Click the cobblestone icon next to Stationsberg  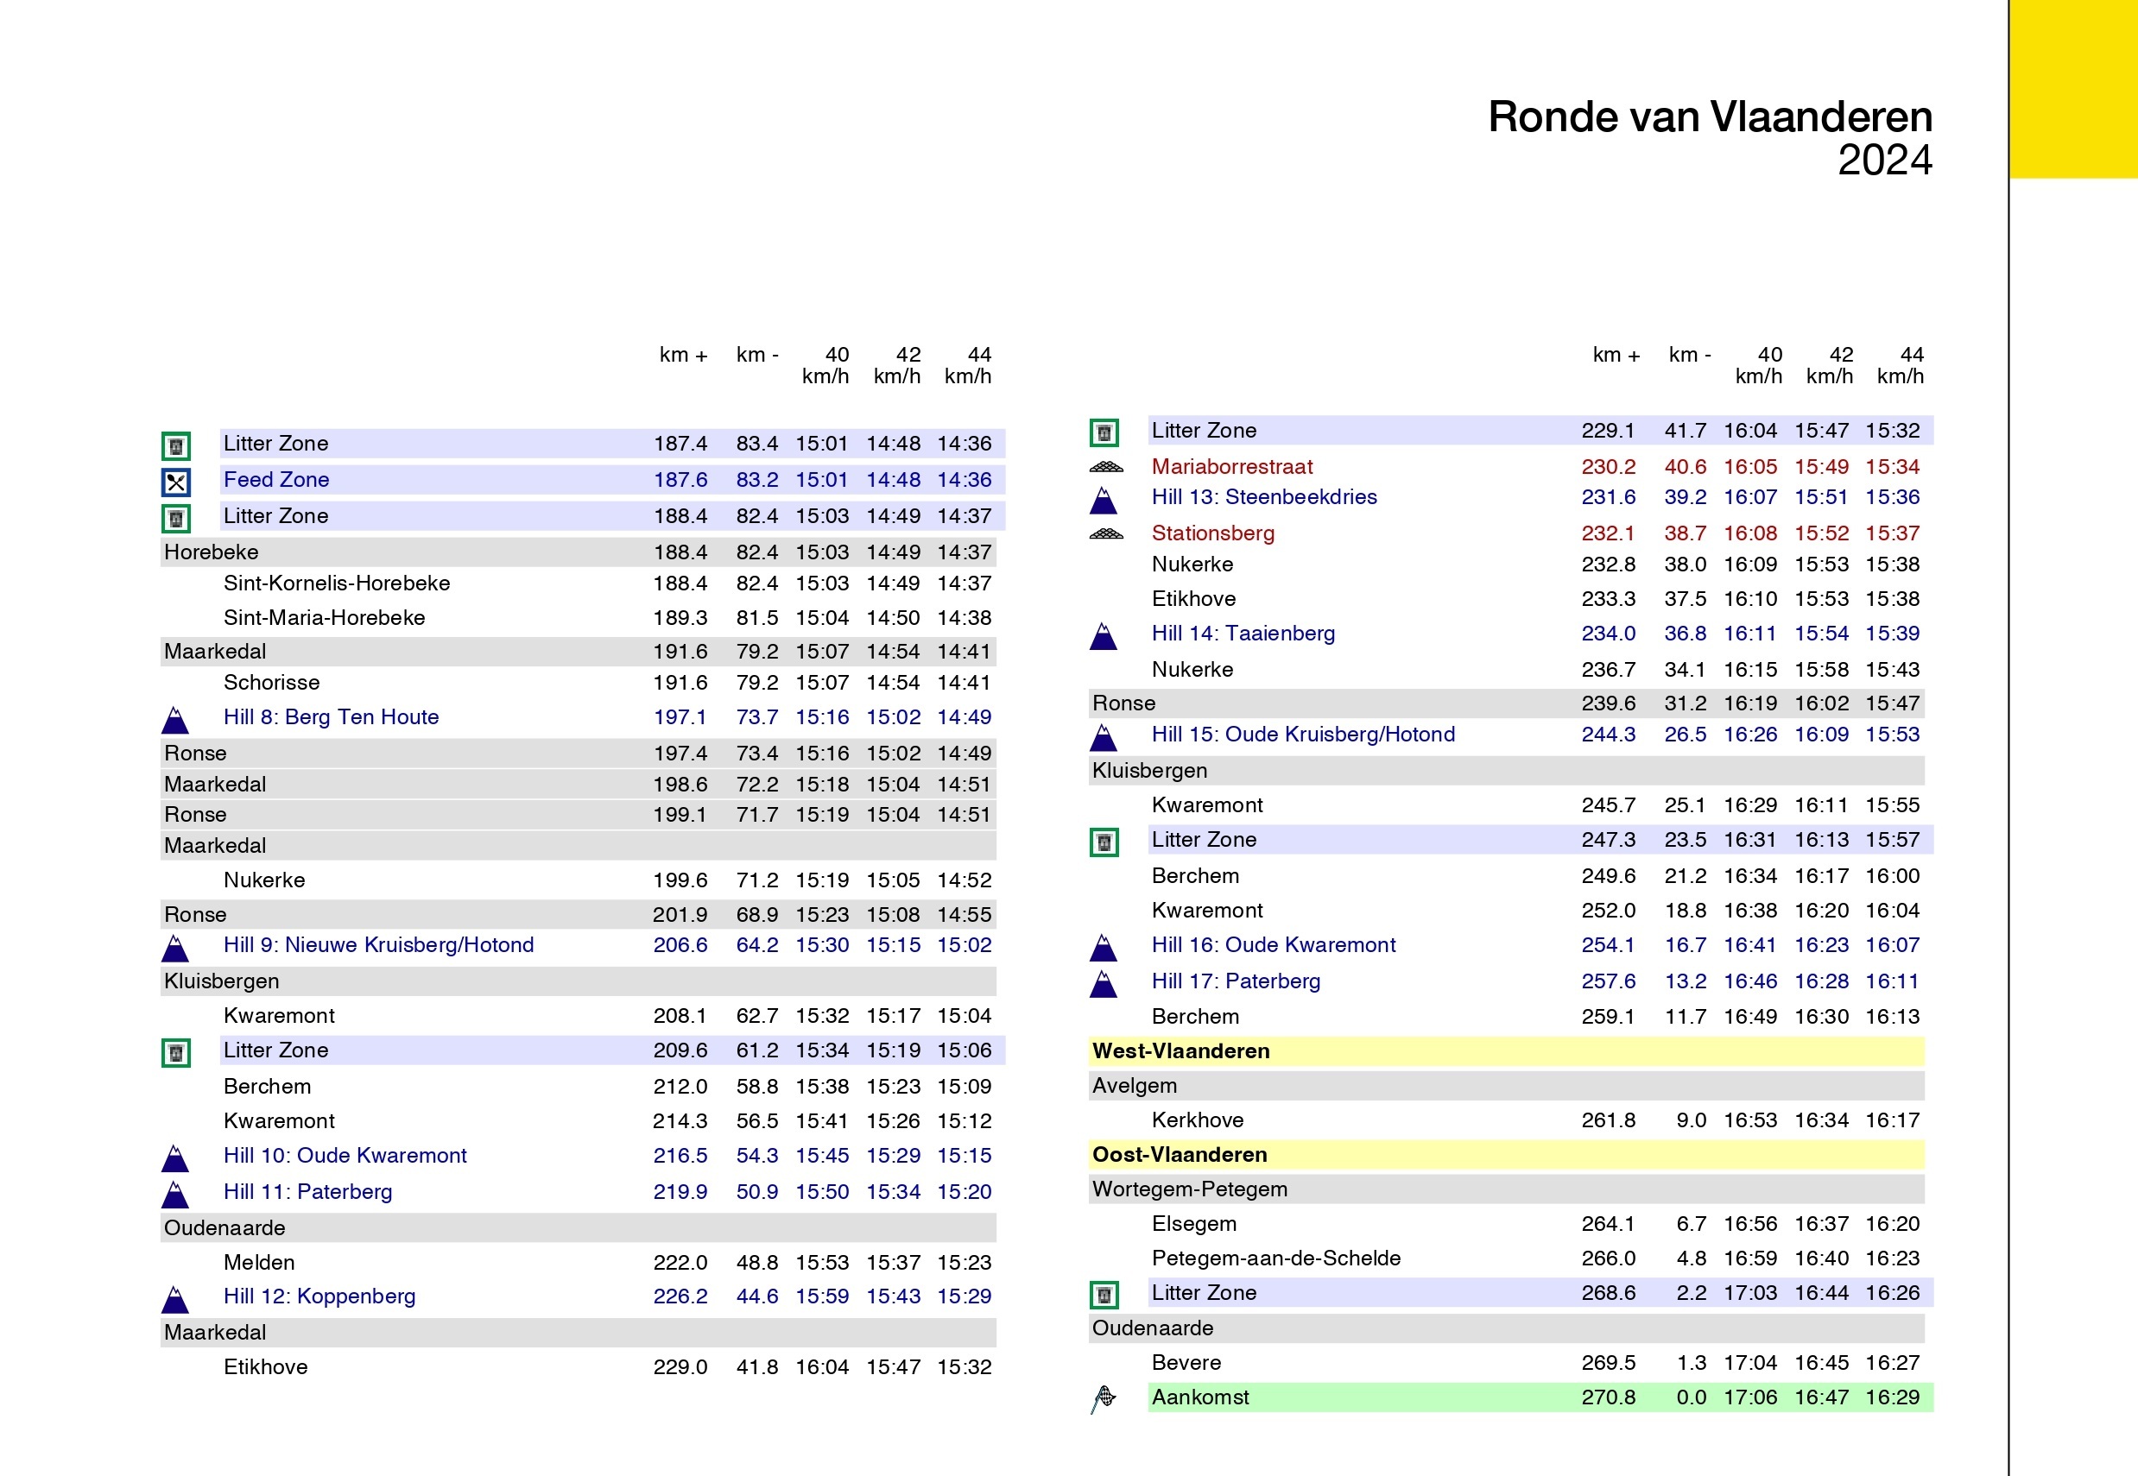click(x=1106, y=533)
